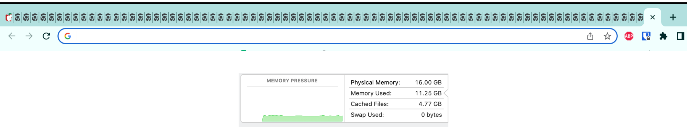Reload the current page
This screenshot has width=687, height=127.
[46, 36]
